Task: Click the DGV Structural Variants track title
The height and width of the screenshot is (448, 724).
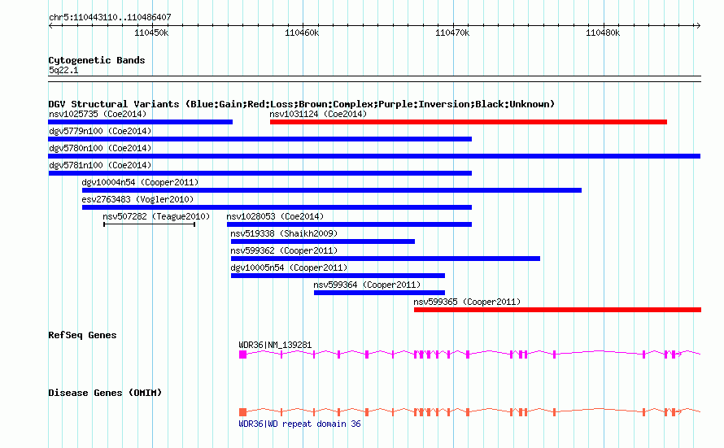Action: [x=301, y=104]
